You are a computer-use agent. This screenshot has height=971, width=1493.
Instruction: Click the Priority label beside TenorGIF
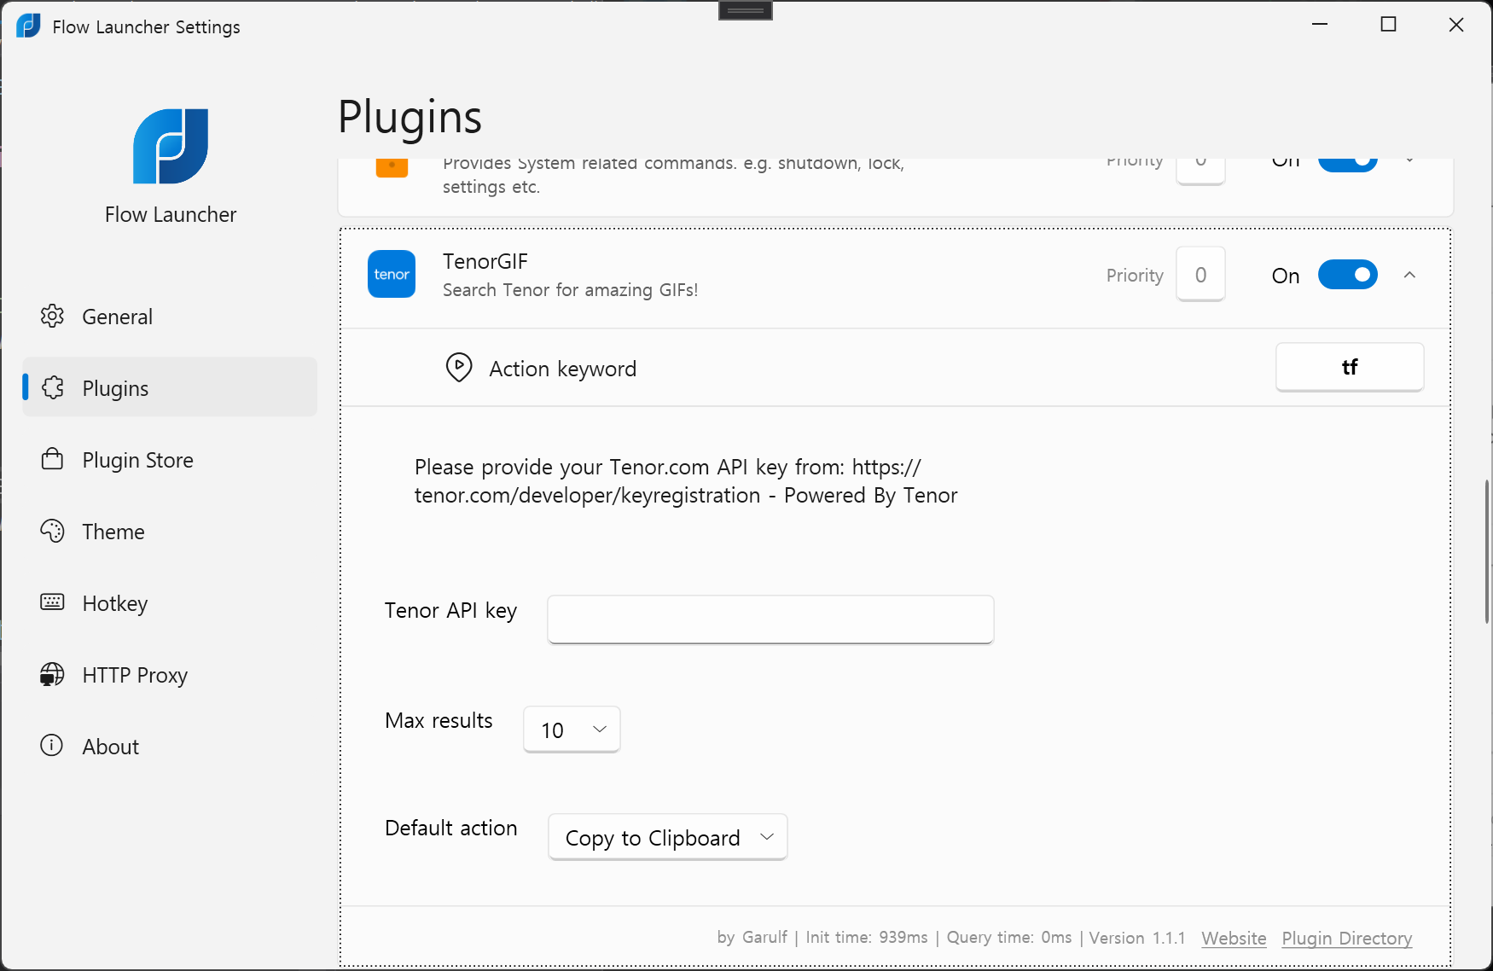coord(1135,275)
